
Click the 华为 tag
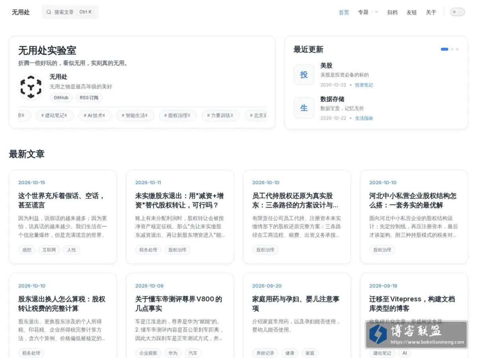coord(173,353)
